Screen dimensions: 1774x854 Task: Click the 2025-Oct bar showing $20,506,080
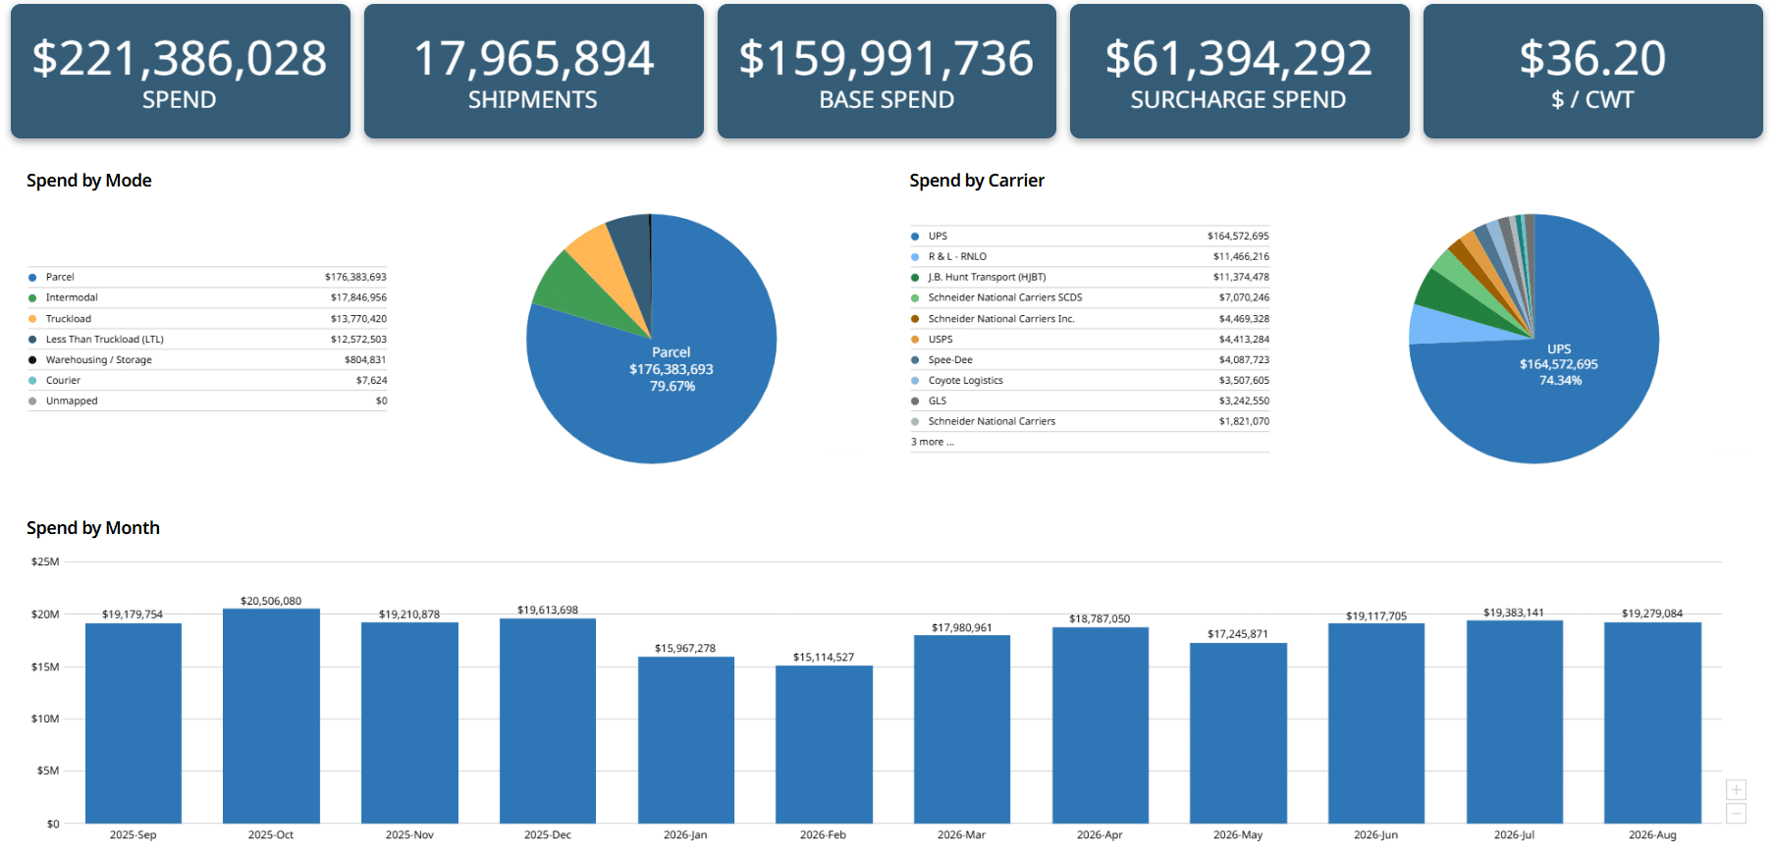[271, 717]
